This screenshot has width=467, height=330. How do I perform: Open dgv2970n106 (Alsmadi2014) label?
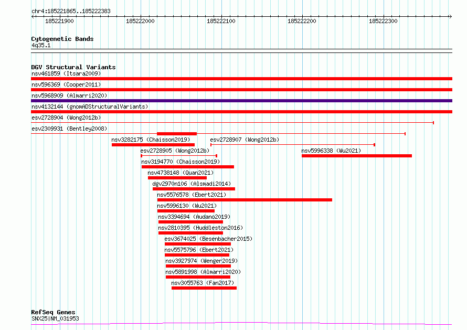click(192, 184)
